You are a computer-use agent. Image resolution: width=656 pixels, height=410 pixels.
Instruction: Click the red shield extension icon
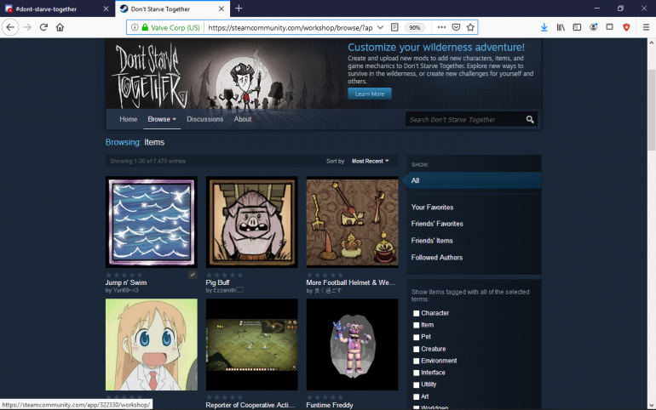tap(626, 27)
